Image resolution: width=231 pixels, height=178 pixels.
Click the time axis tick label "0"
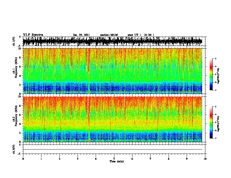point(23,159)
